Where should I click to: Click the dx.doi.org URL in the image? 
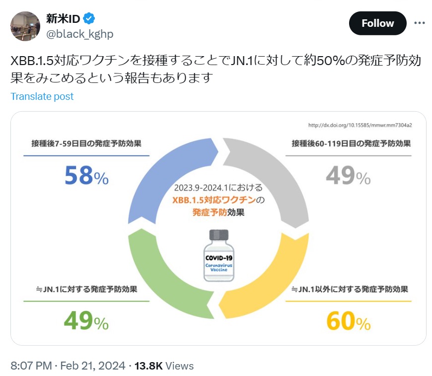(360, 125)
